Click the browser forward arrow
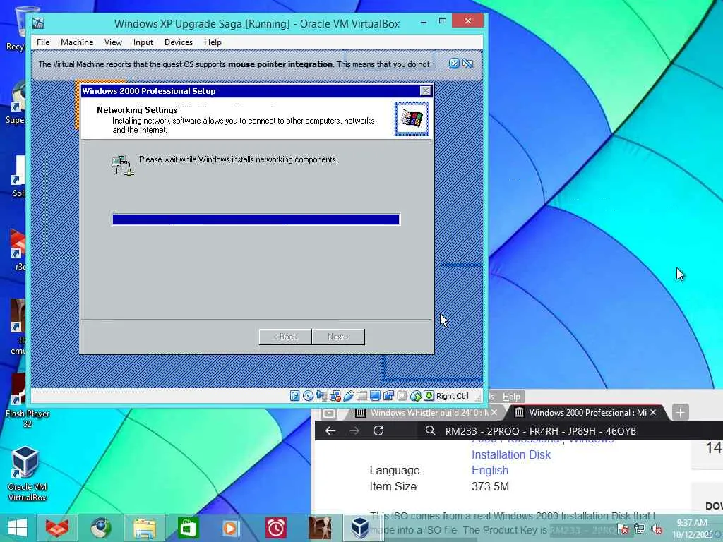723x542 pixels. pyautogui.click(x=354, y=431)
